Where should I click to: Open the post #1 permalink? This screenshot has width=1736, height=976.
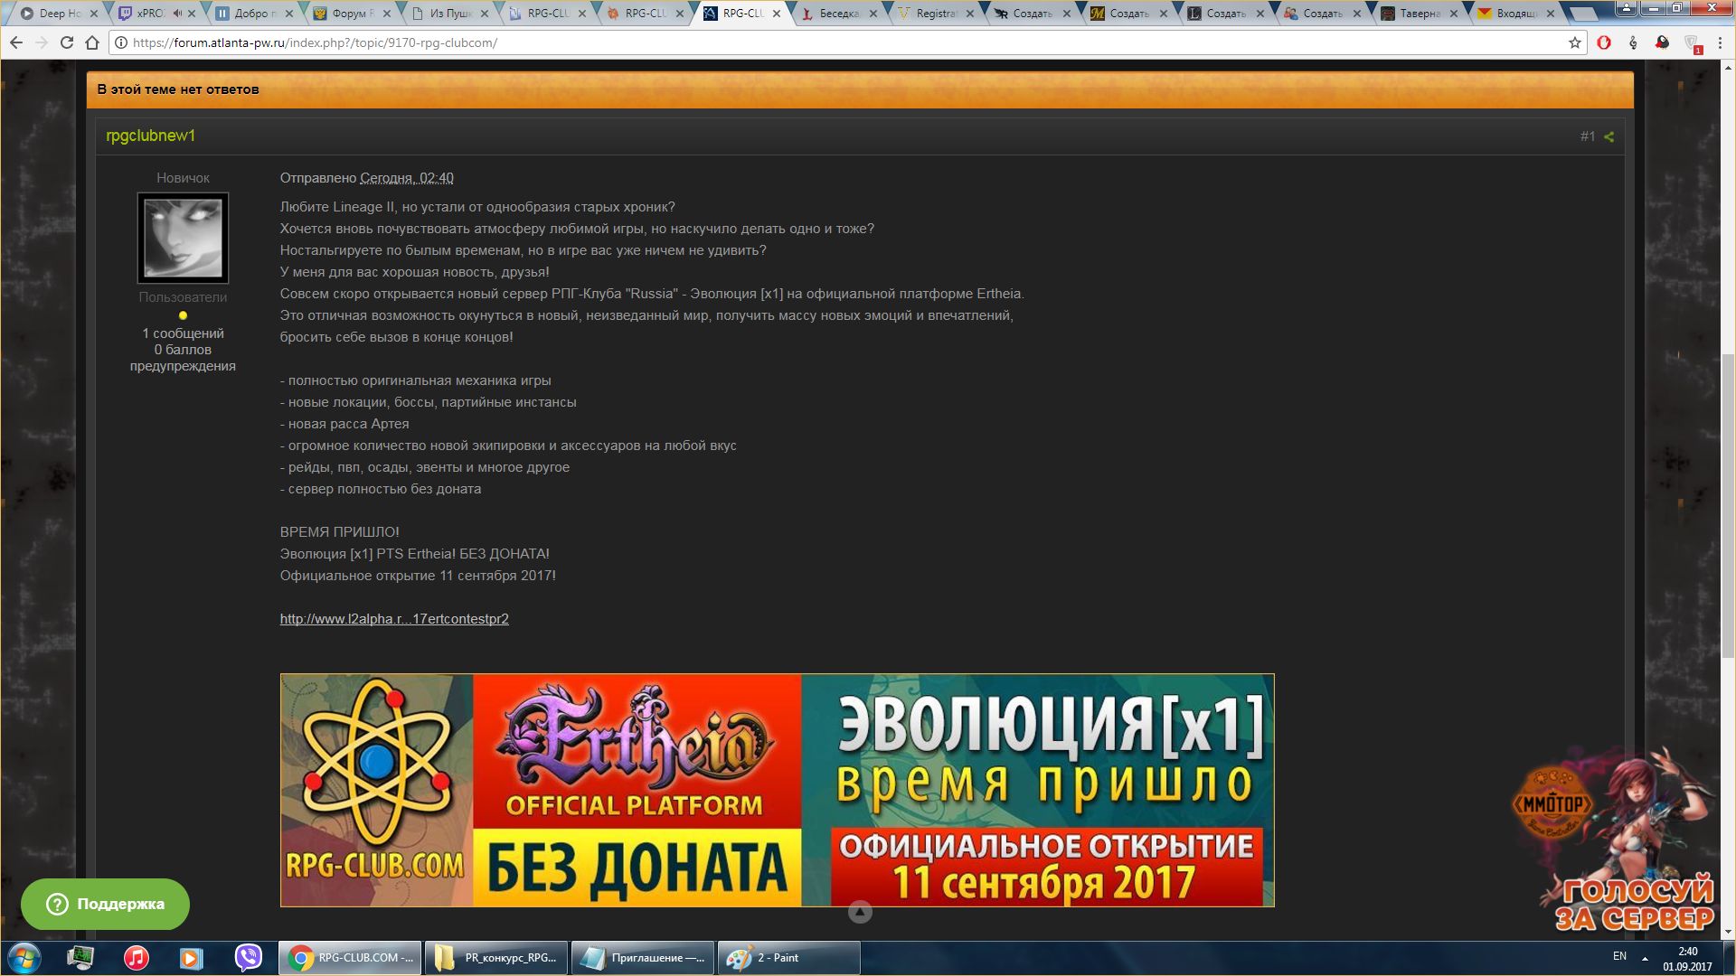point(1587,136)
